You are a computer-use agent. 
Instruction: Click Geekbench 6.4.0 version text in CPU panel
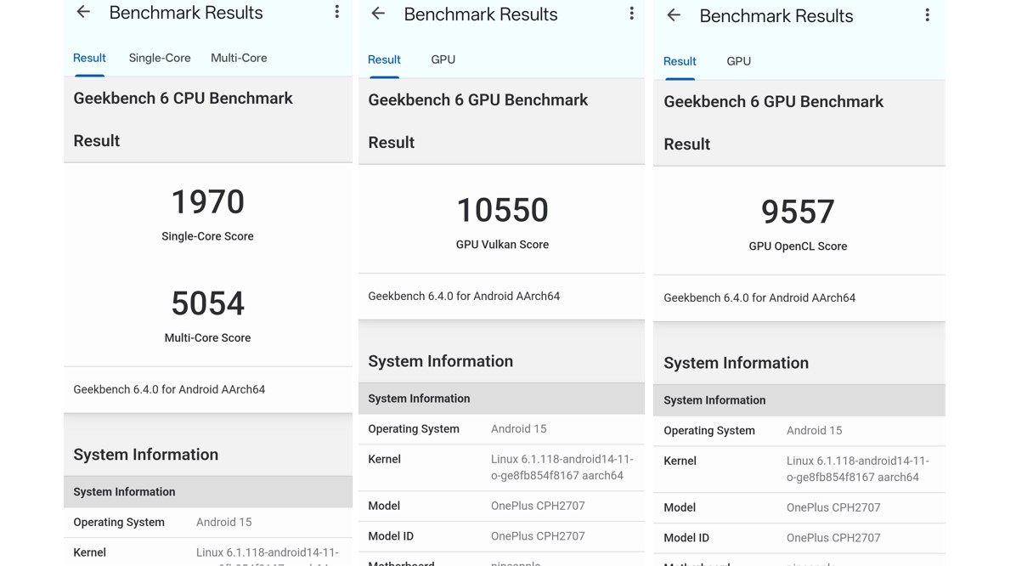click(169, 389)
